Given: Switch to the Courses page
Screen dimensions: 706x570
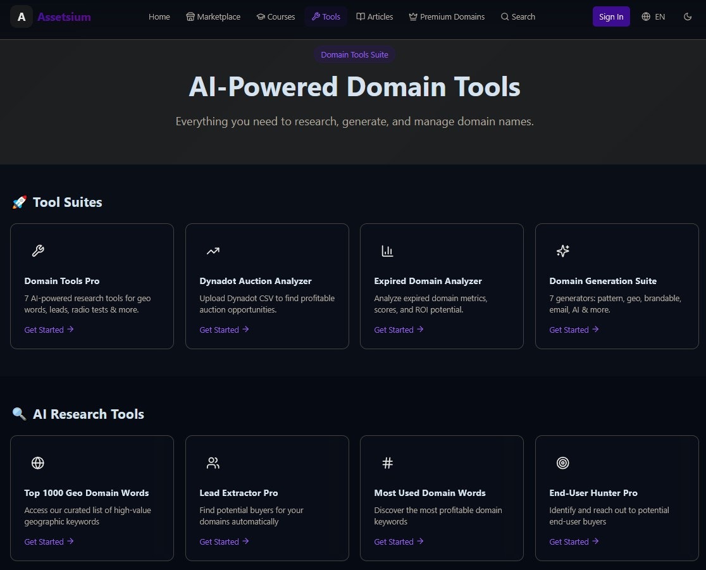Looking at the screenshot, I should [x=275, y=16].
